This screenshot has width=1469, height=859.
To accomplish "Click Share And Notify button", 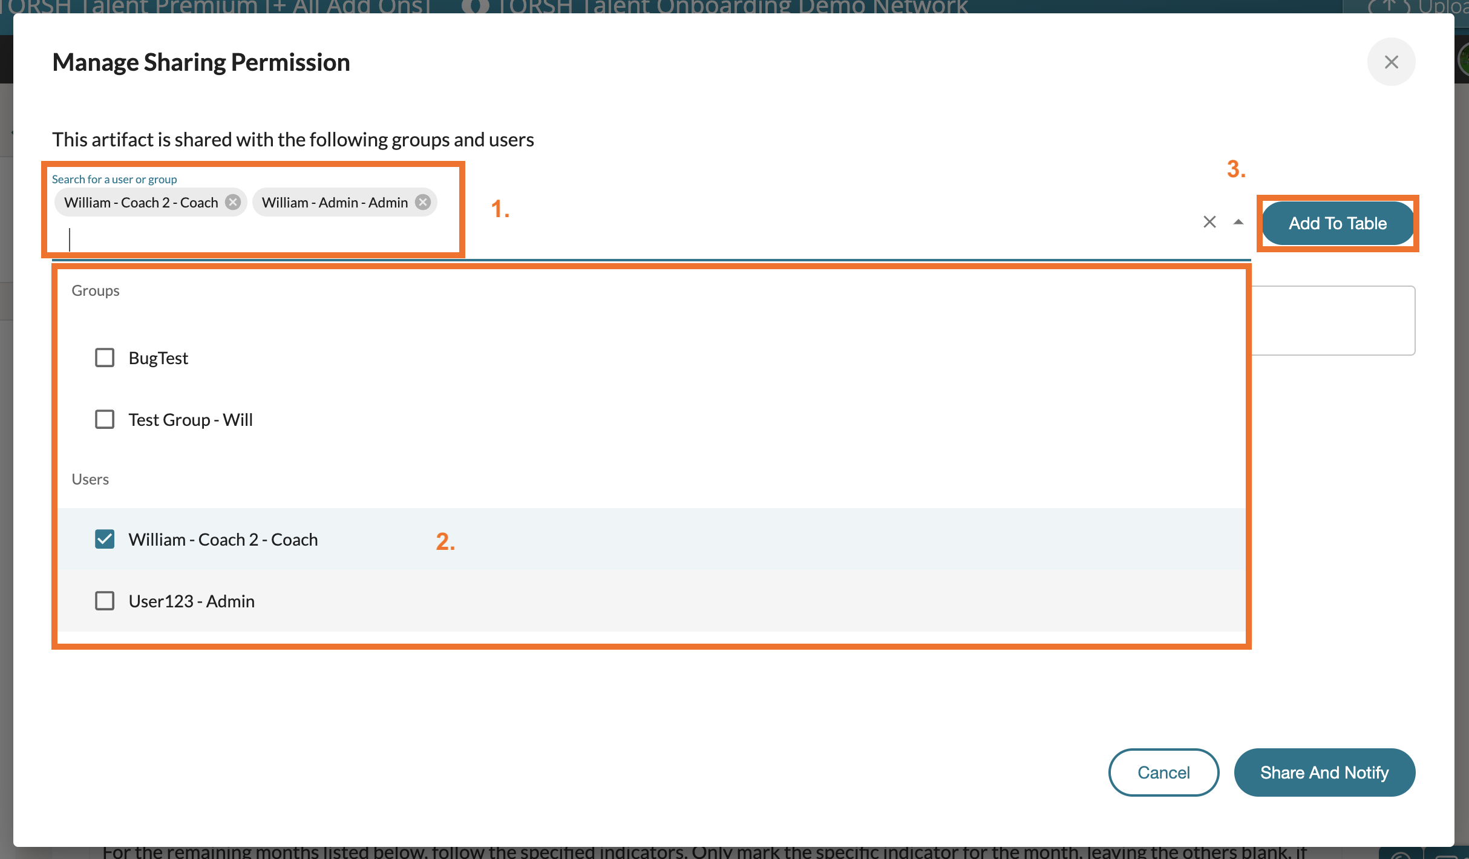I will pos(1324,772).
